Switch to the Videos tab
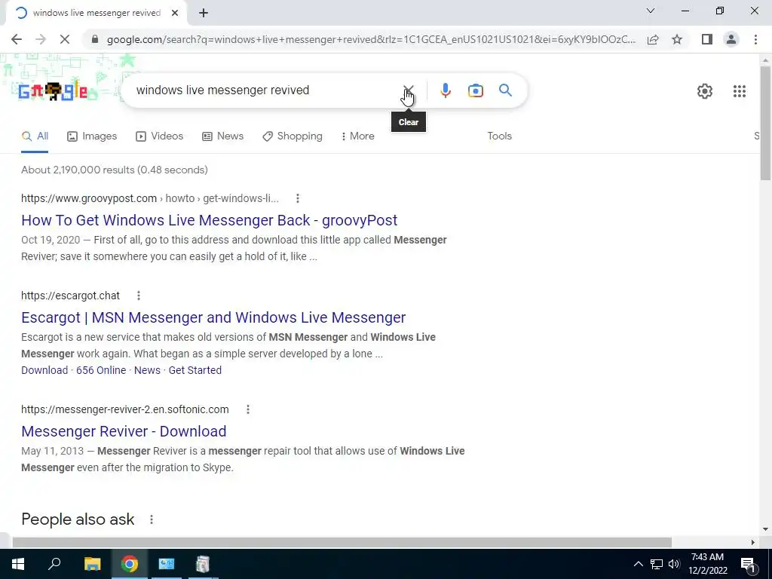The height and width of the screenshot is (579, 772). [160, 136]
